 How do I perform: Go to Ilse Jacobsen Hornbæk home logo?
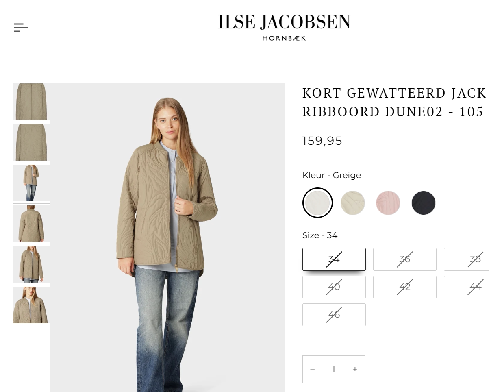tap(284, 28)
